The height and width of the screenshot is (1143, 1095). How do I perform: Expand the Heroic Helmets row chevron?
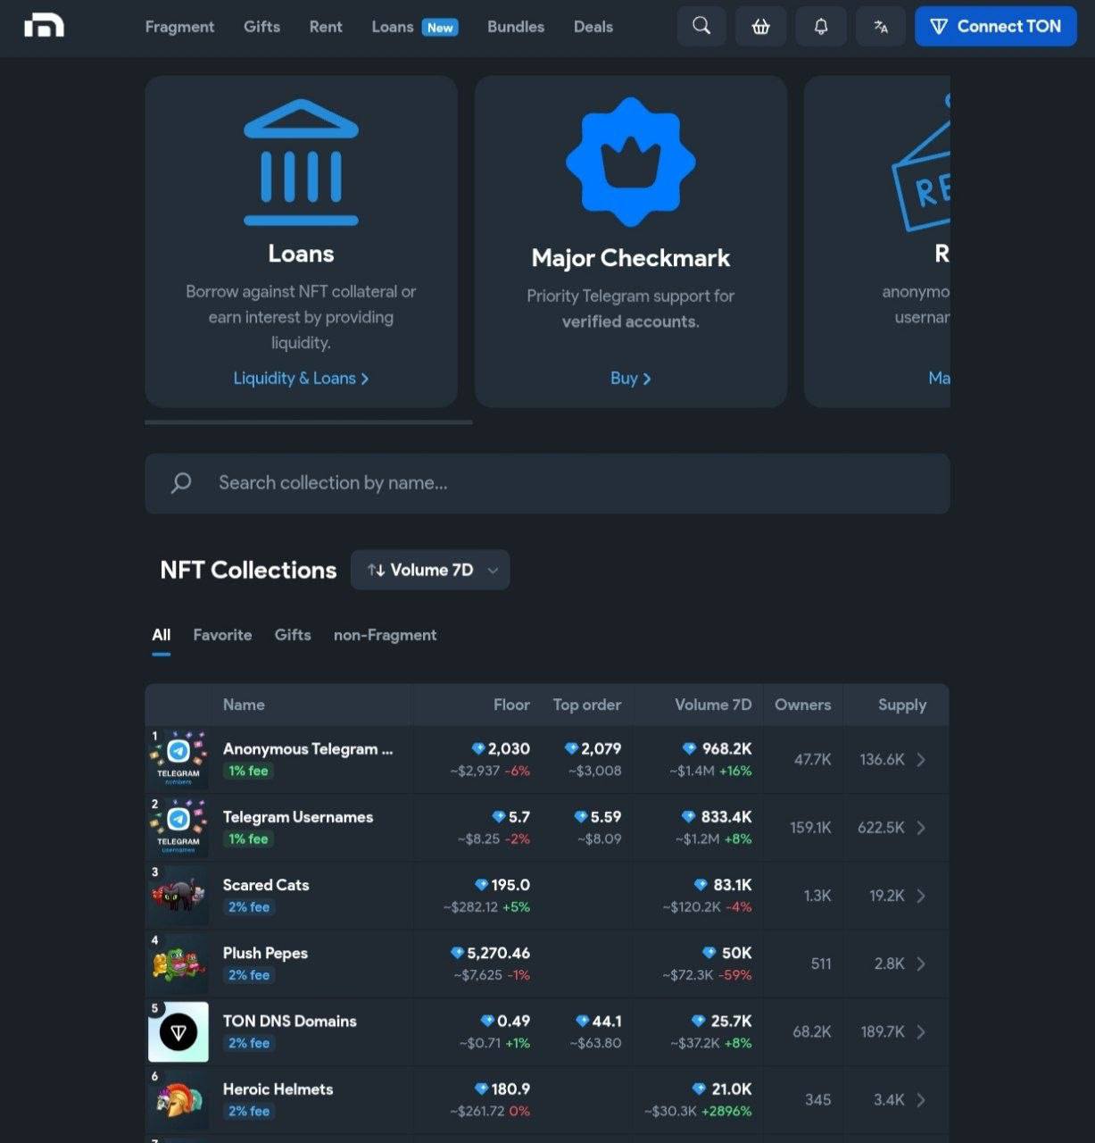click(x=921, y=1099)
